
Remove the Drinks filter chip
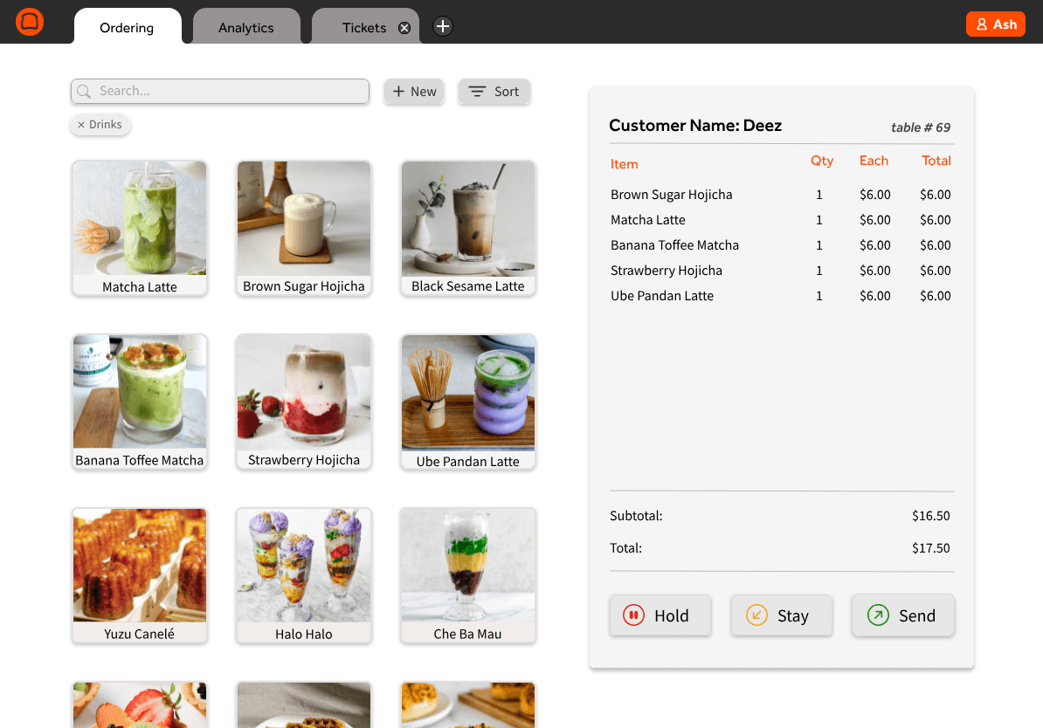(x=81, y=125)
